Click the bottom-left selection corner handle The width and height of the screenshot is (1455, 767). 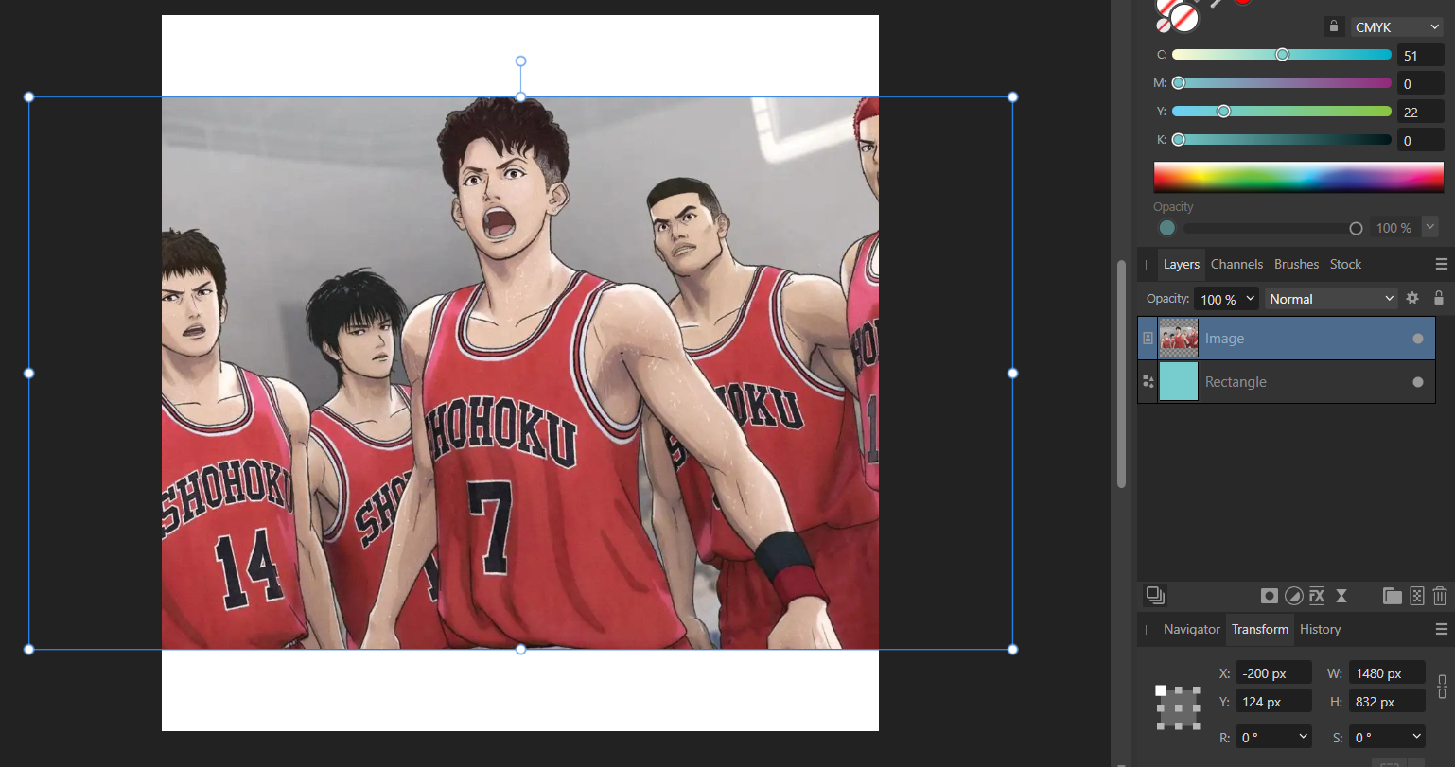(x=28, y=649)
